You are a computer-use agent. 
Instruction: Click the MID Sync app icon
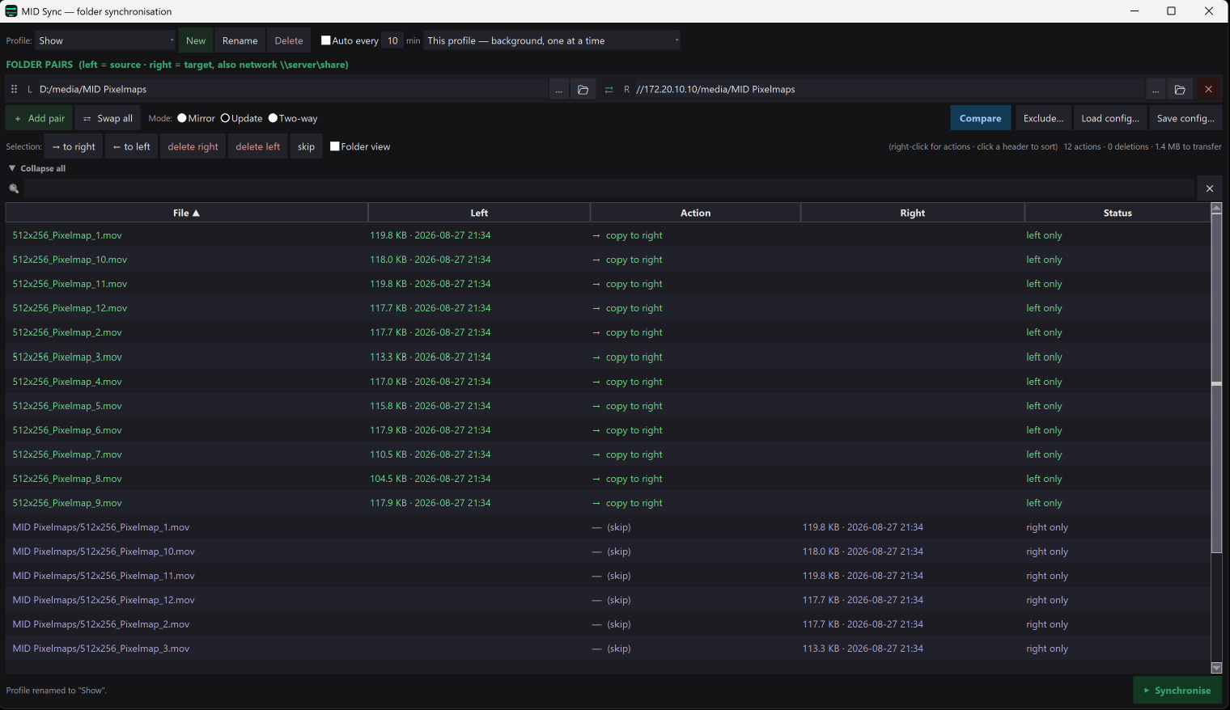point(11,11)
